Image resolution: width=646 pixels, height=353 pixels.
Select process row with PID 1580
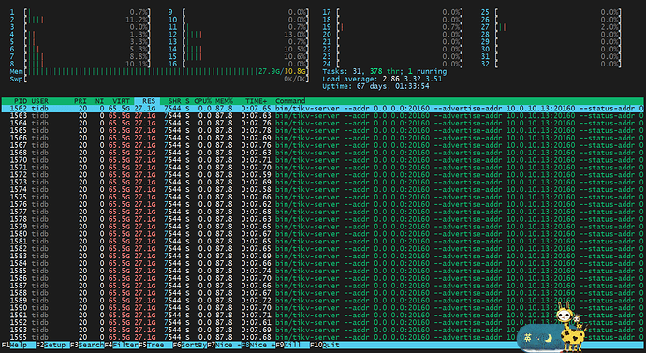point(323,234)
